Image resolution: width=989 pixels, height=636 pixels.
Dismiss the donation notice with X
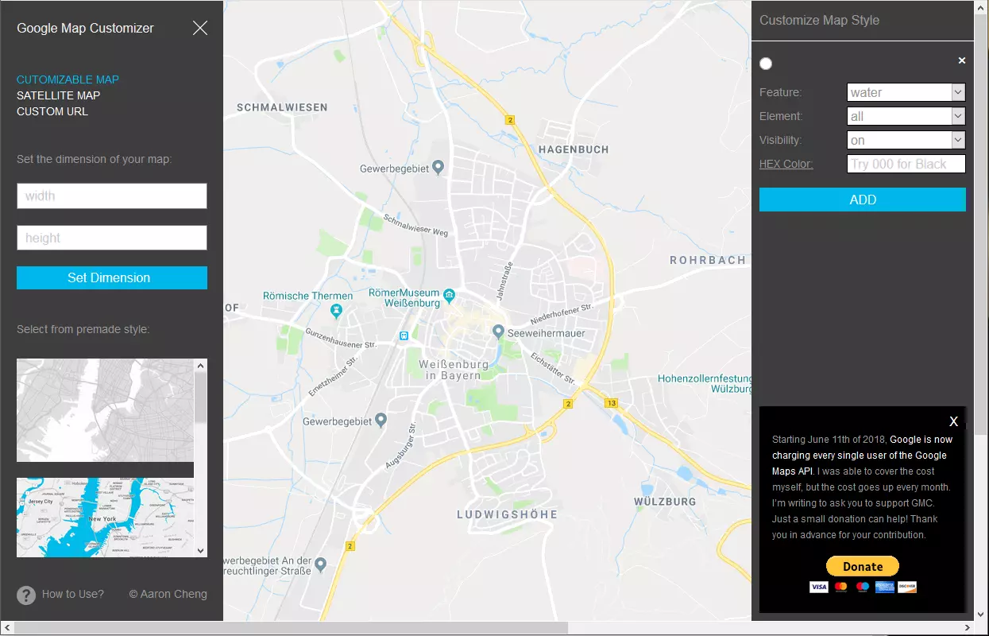point(953,421)
